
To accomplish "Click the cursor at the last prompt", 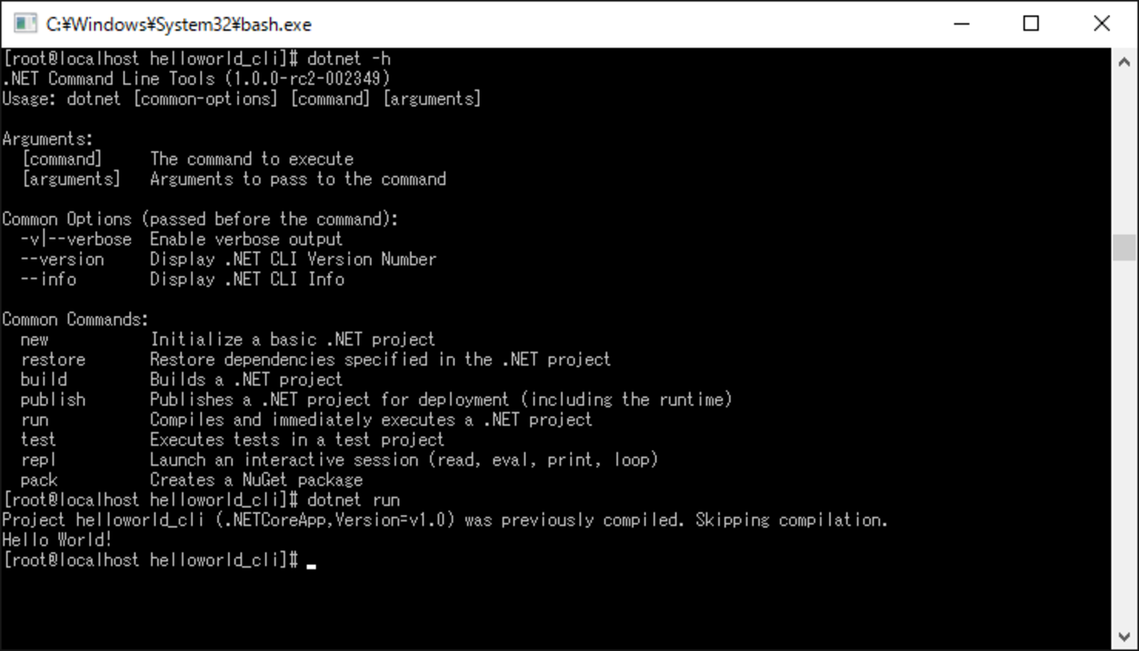I will 311,562.
